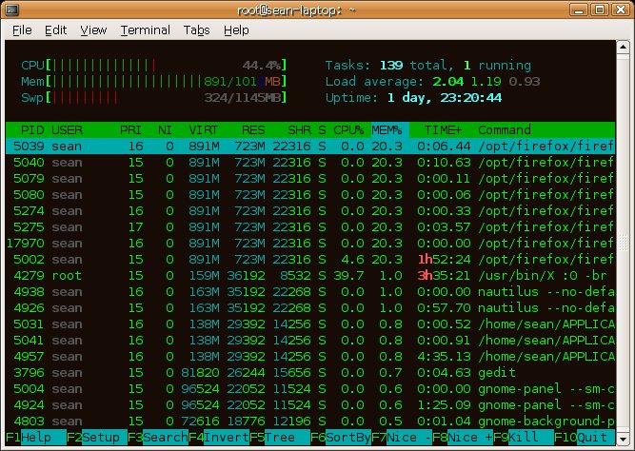Select process row with PID 17970
The height and width of the screenshot is (451, 635).
click(310, 244)
